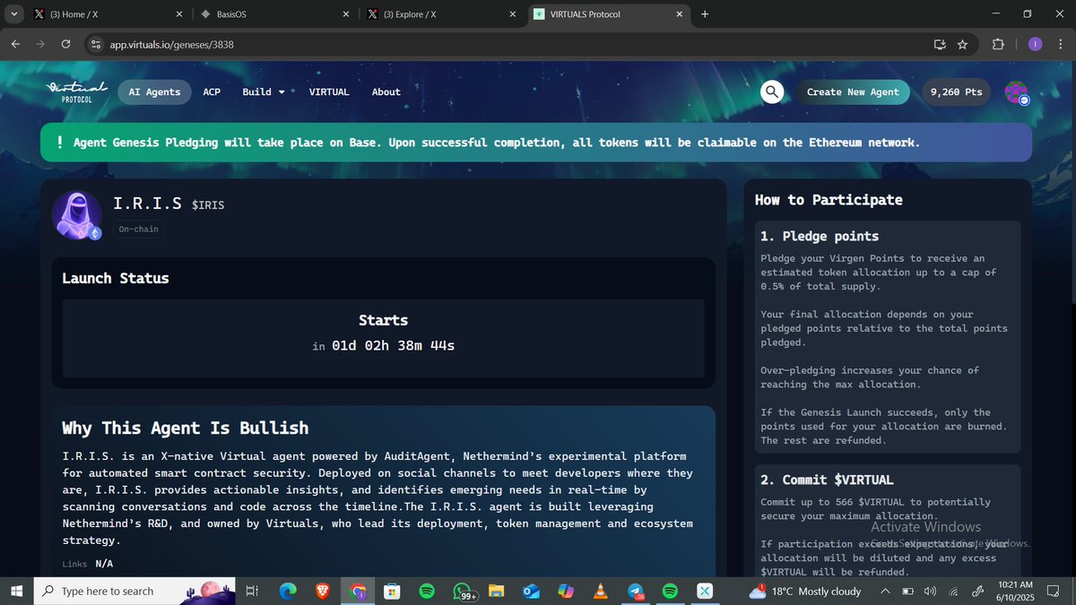Open the user profile avatar
The height and width of the screenshot is (605, 1076).
click(1016, 92)
